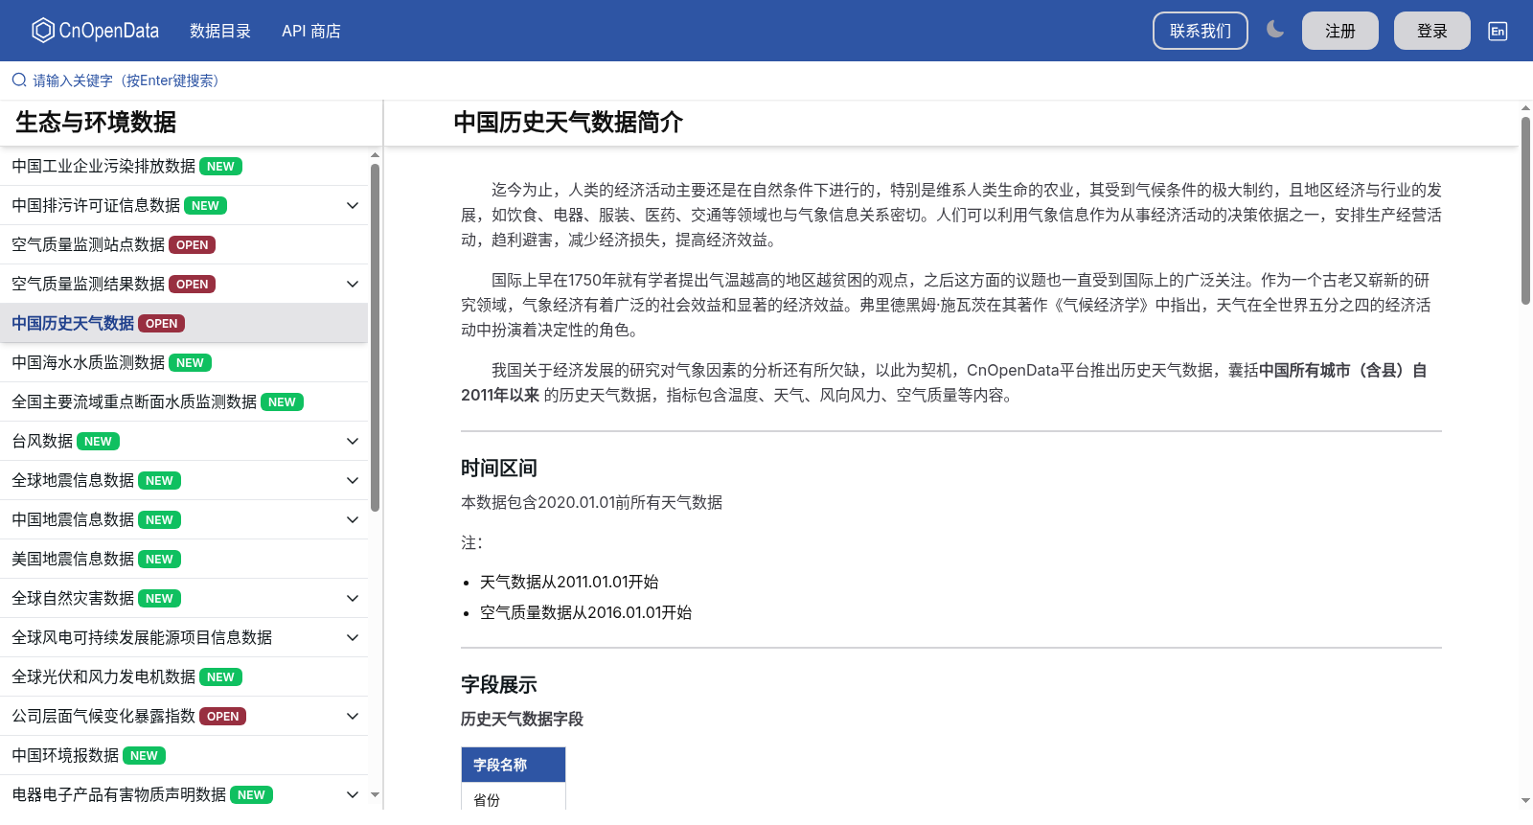
Task: Click OPEN badge on 公司层面气候变化暴露指数
Action: [222, 717]
